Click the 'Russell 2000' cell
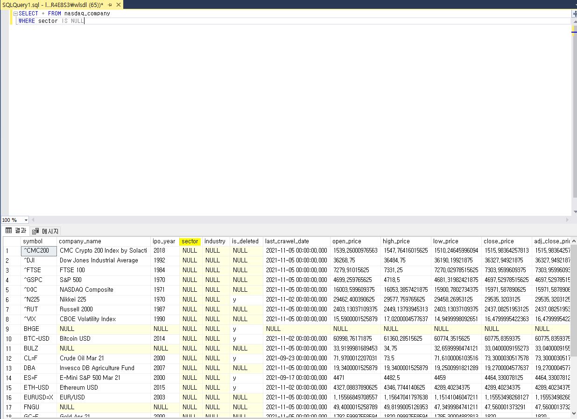 click(x=104, y=309)
